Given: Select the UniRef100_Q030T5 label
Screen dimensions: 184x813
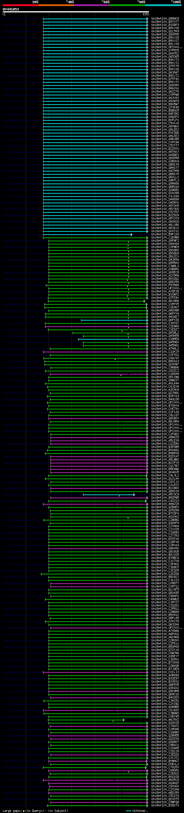Looking at the screenshot, I should 165,799.
